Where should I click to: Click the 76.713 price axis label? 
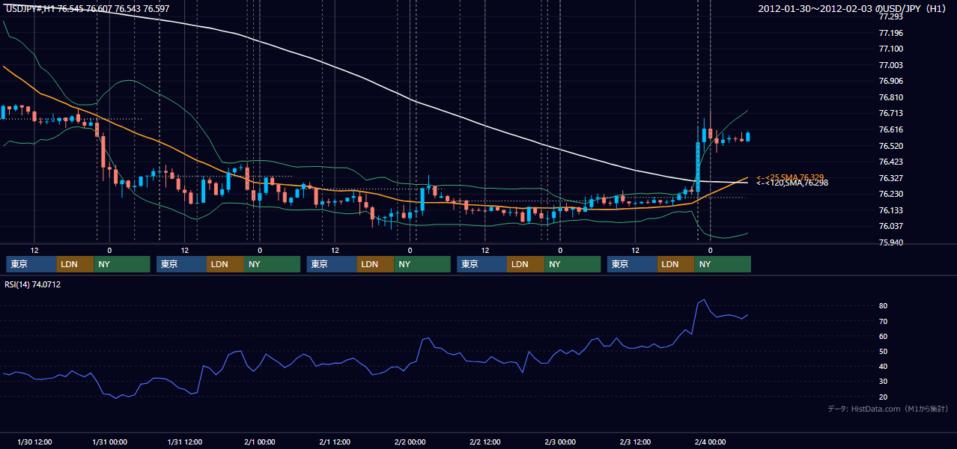coord(890,113)
